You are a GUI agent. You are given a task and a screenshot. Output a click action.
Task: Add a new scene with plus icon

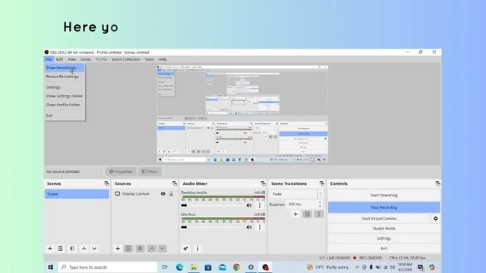(x=50, y=249)
